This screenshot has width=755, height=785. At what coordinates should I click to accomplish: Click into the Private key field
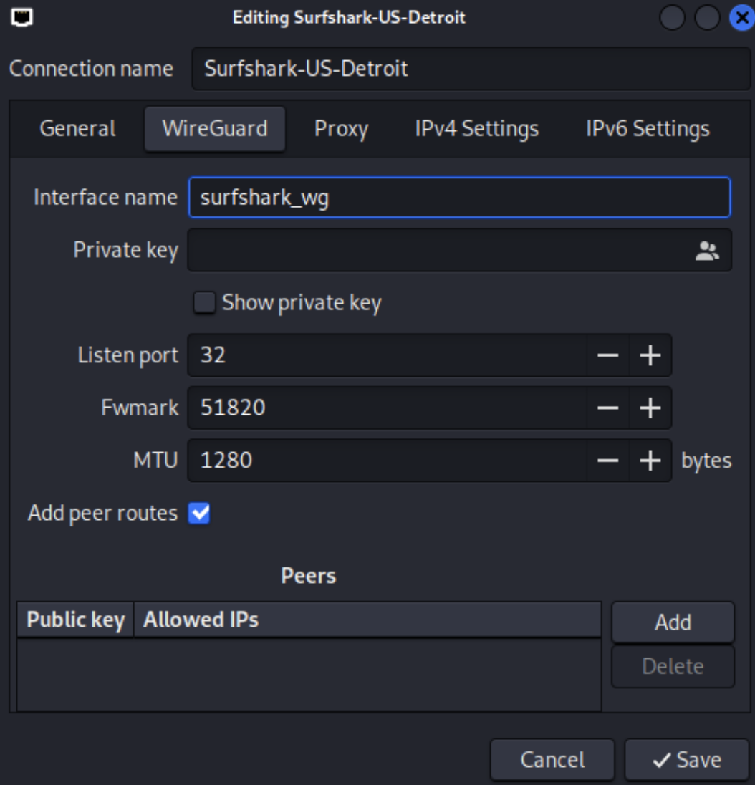pos(437,251)
